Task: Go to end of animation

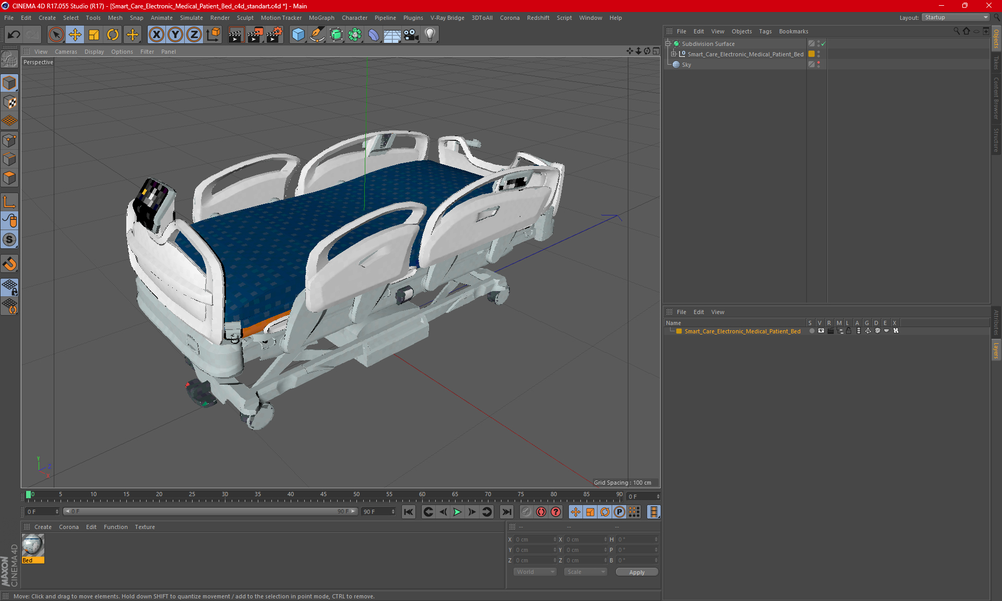Action: (506, 512)
